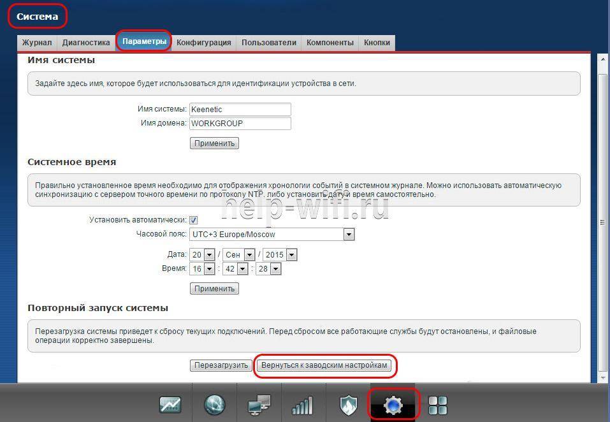
Task: Open the system monitor chart icon
Action: tap(170, 405)
